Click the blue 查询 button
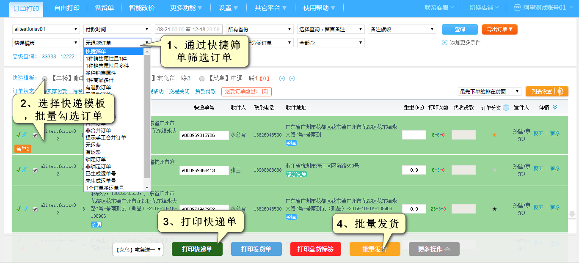The width and height of the screenshot is (579, 263). point(460,29)
